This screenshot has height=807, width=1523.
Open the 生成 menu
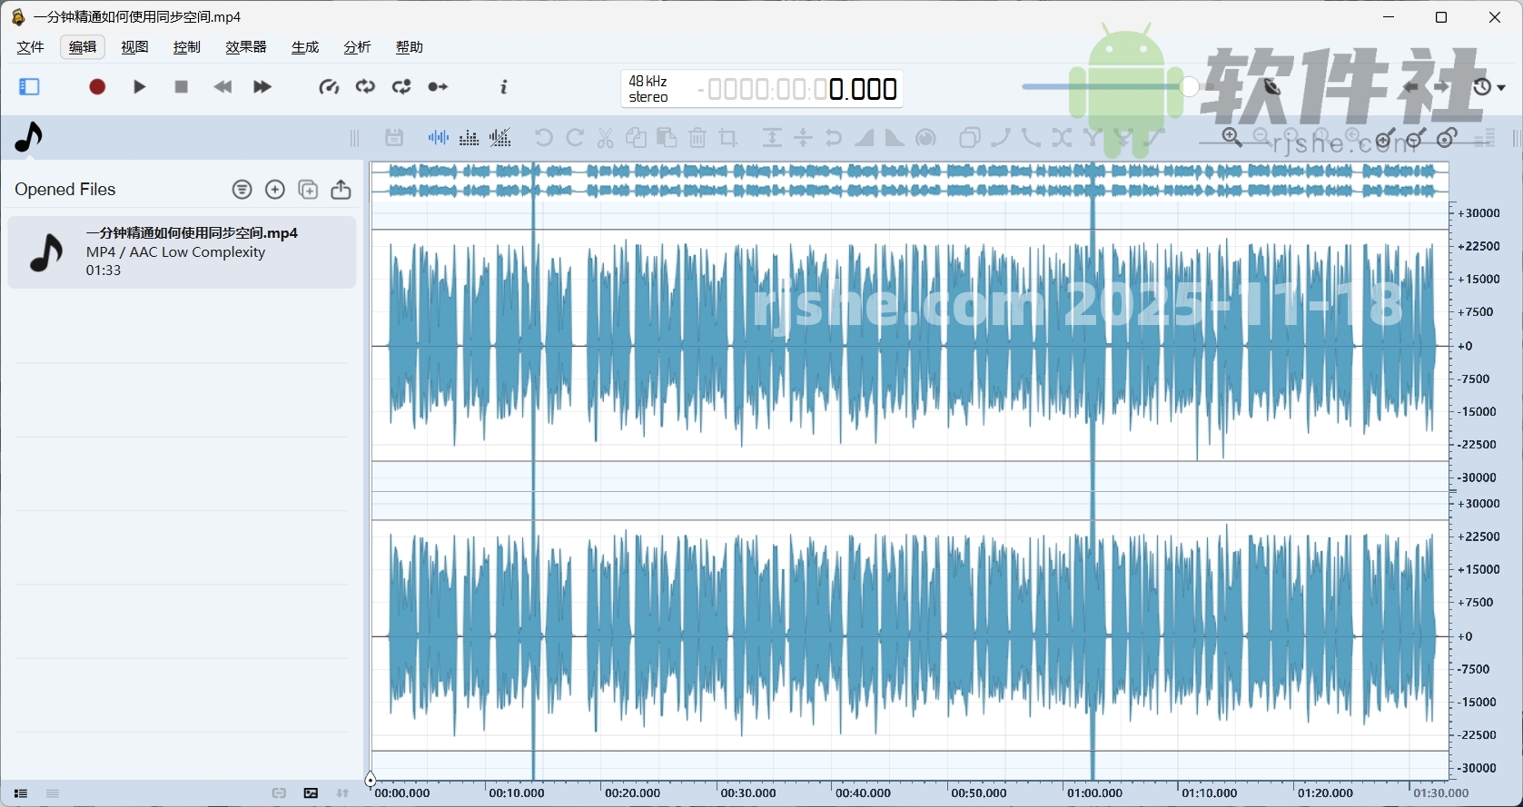pyautogui.click(x=305, y=47)
